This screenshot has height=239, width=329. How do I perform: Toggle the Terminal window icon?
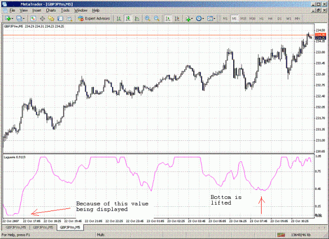pos(60,18)
